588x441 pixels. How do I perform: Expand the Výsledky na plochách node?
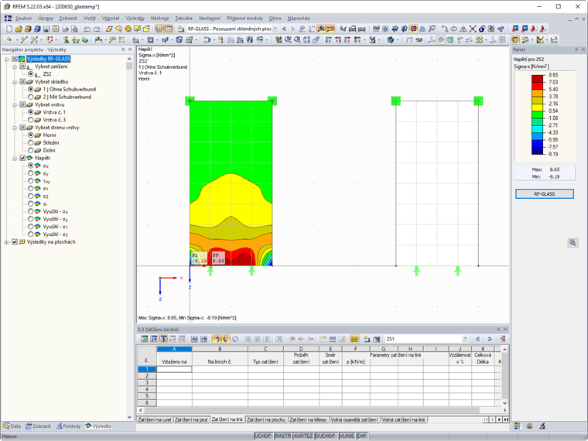coord(6,242)
